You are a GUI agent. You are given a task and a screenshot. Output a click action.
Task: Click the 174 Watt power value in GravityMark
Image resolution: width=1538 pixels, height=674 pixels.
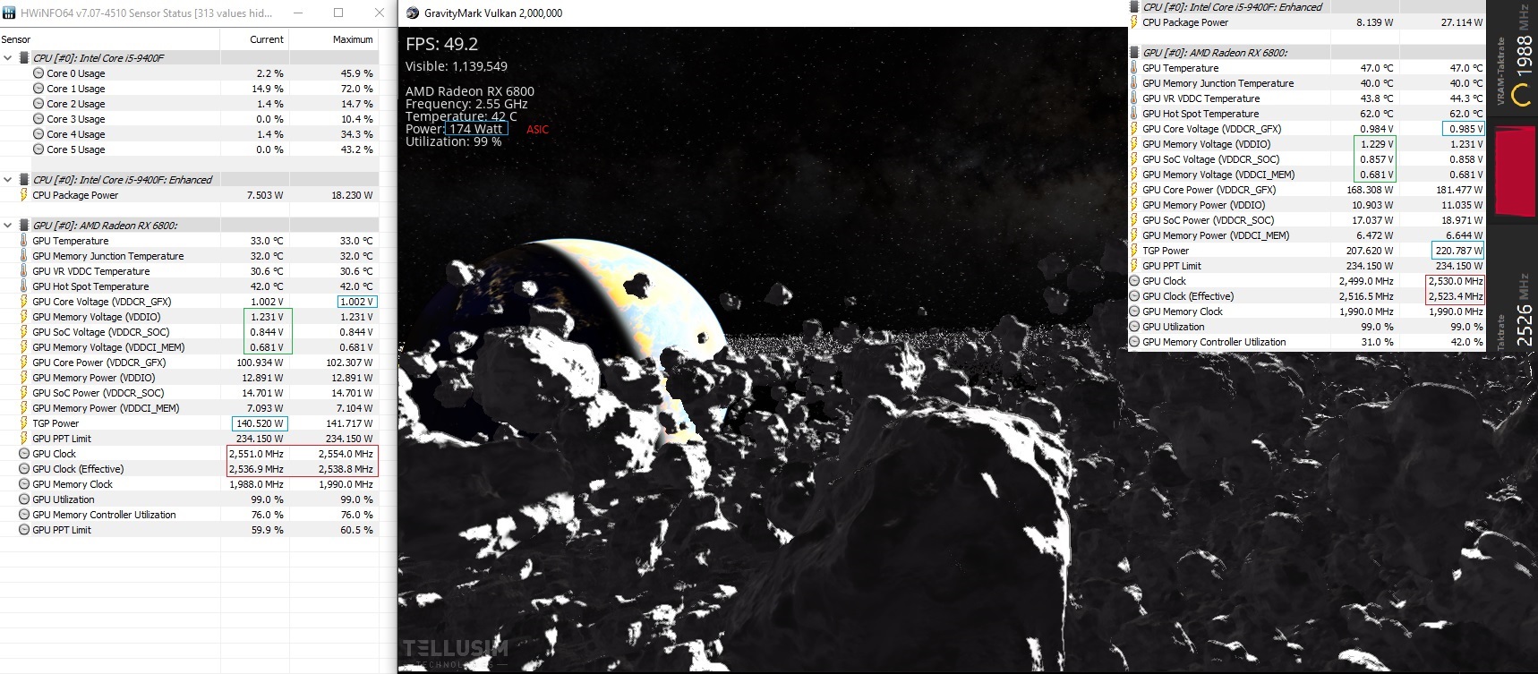pyautogui.click(x=476, y=129)
